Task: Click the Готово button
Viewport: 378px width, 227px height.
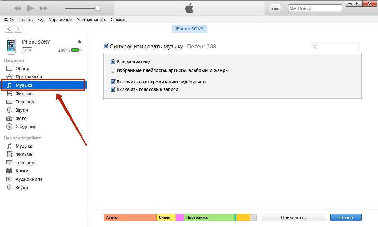Action: click(346, 217)
